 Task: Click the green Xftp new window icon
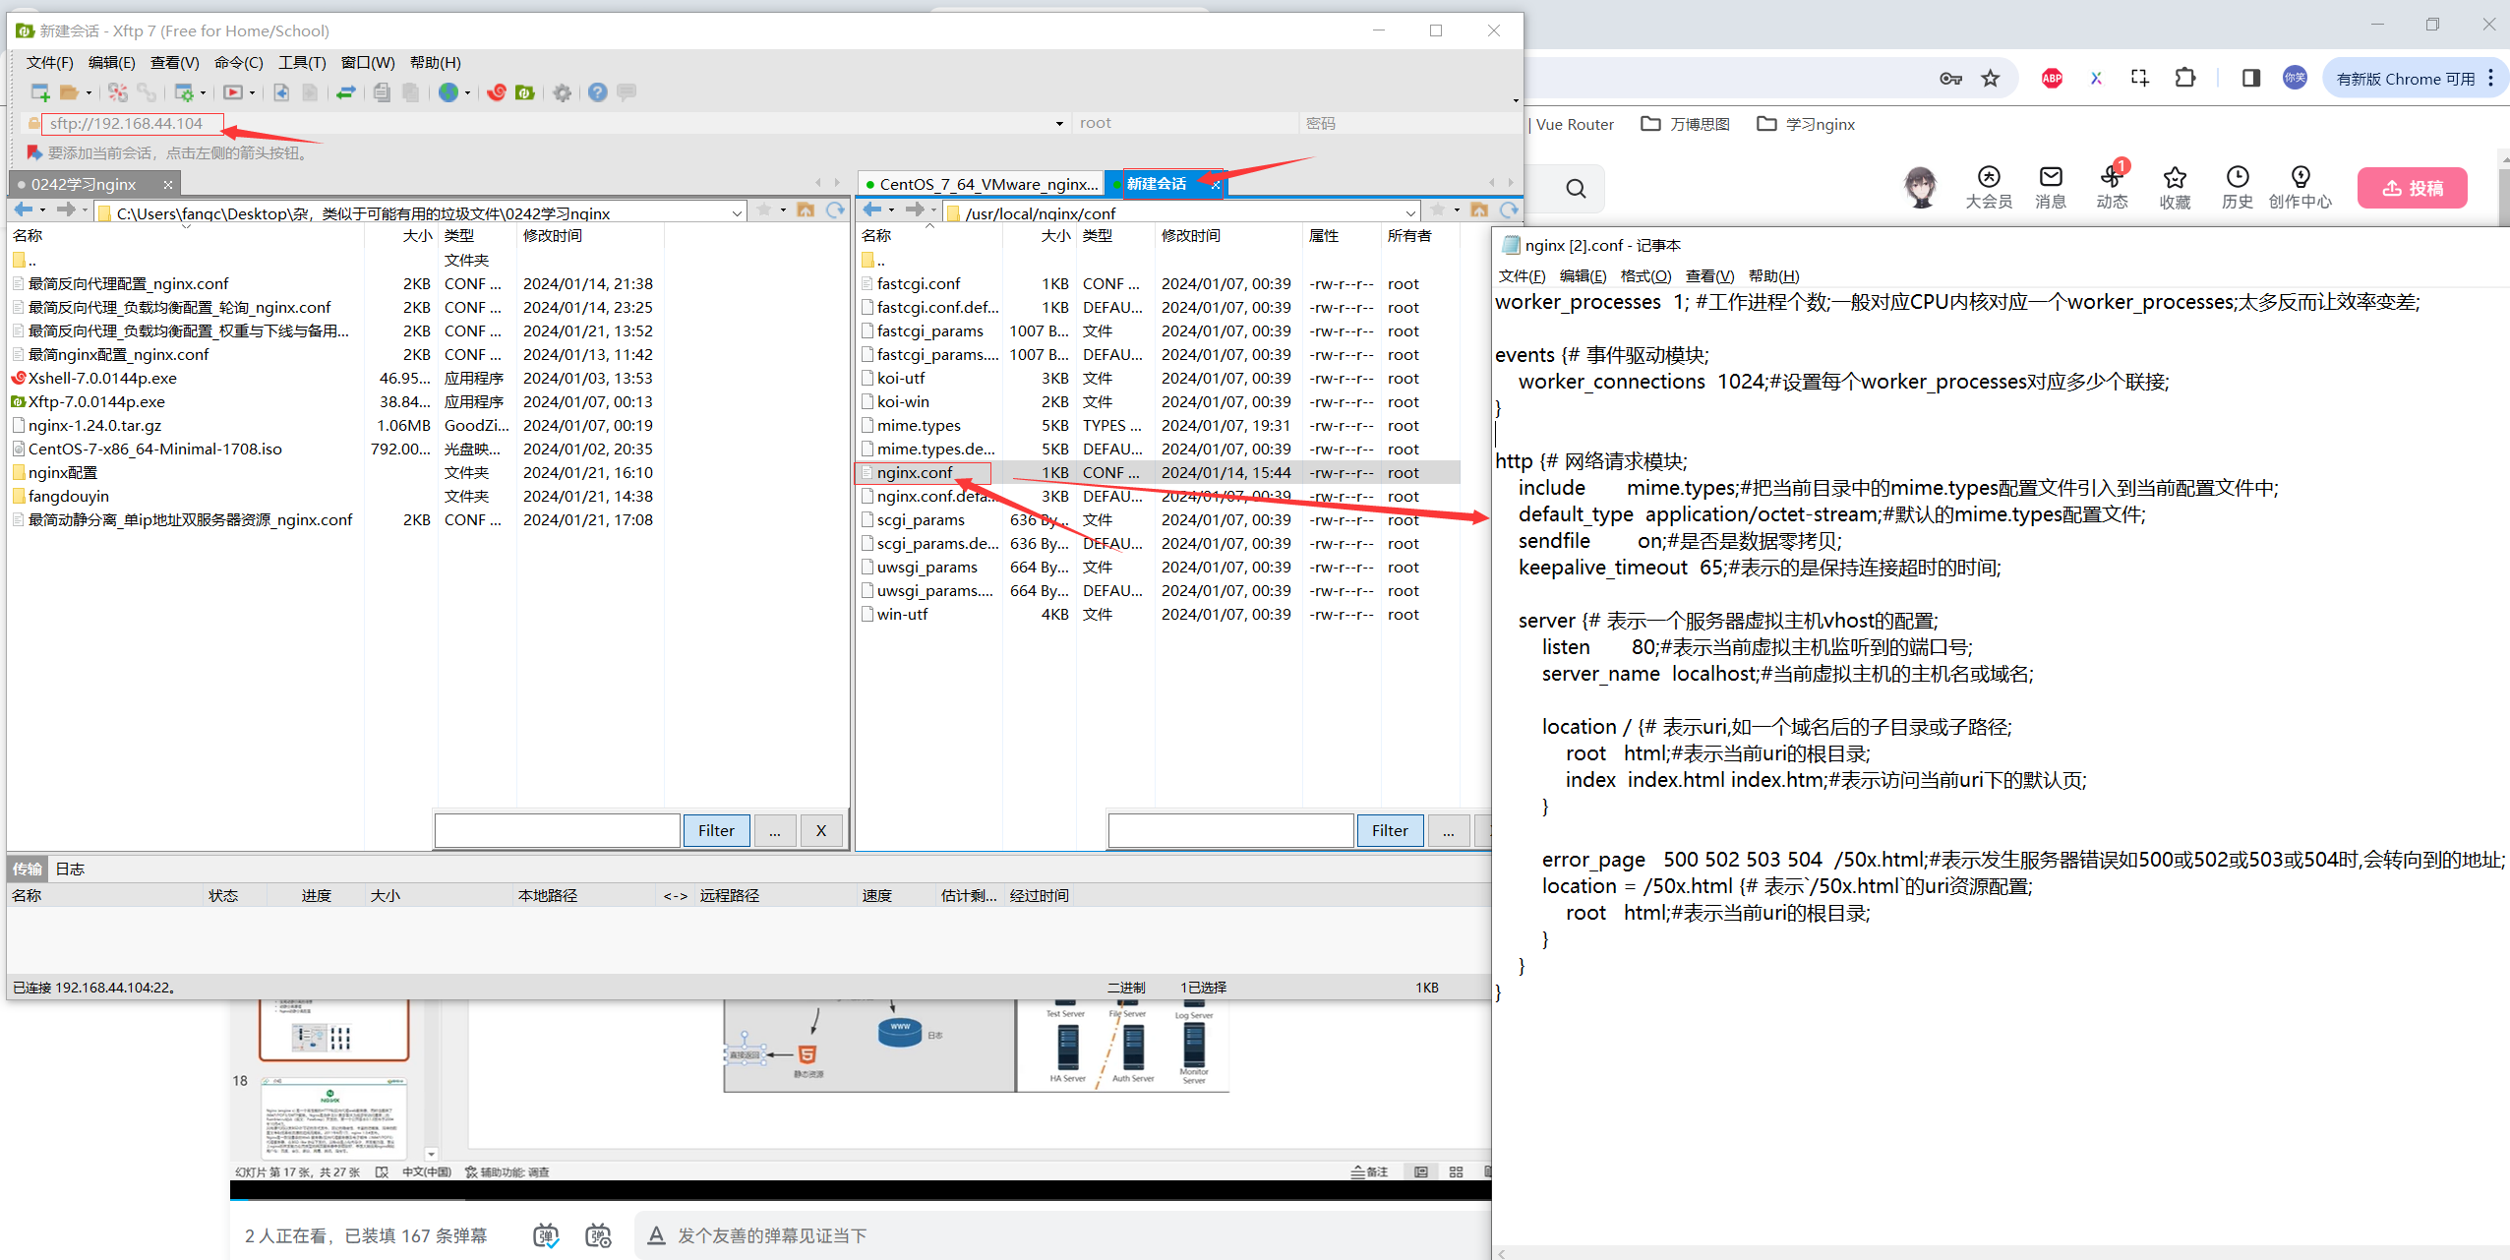tap(525, 92)
